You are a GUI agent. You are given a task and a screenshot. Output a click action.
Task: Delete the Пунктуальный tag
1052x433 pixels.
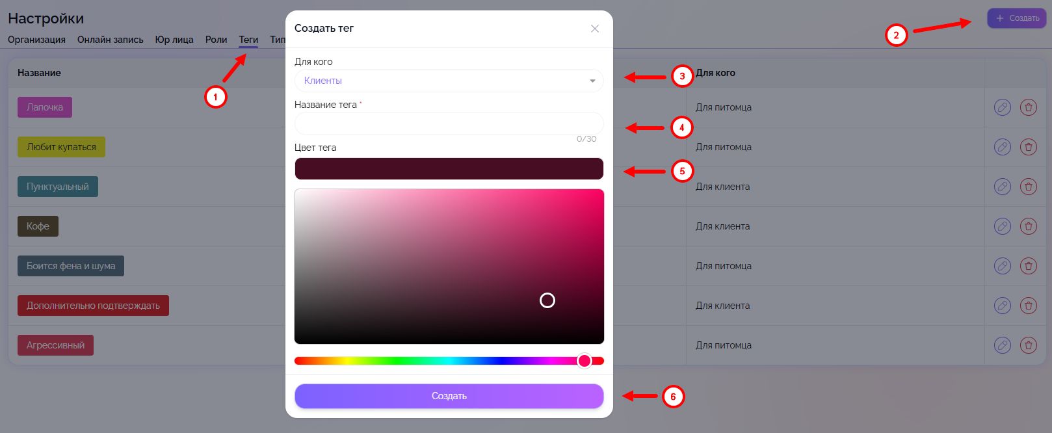pyautogui.click(x=1029, y=187)
